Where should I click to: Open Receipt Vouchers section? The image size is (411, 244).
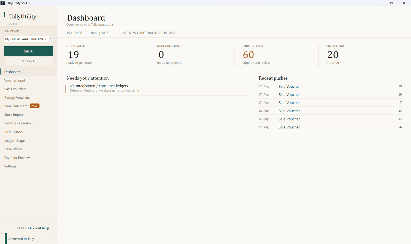tap(28, 97)
